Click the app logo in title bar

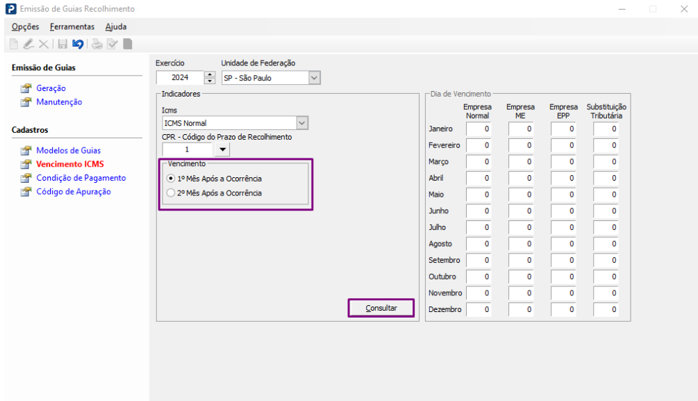tap(10, 9)
